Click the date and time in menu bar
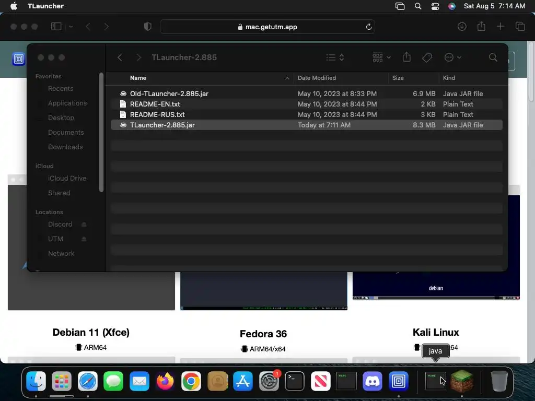Viewport: 535px width, 401px height. click(494, 6)
